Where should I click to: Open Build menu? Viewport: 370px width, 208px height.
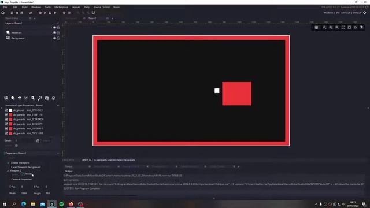pyautogui.click(x=24, y=7)
